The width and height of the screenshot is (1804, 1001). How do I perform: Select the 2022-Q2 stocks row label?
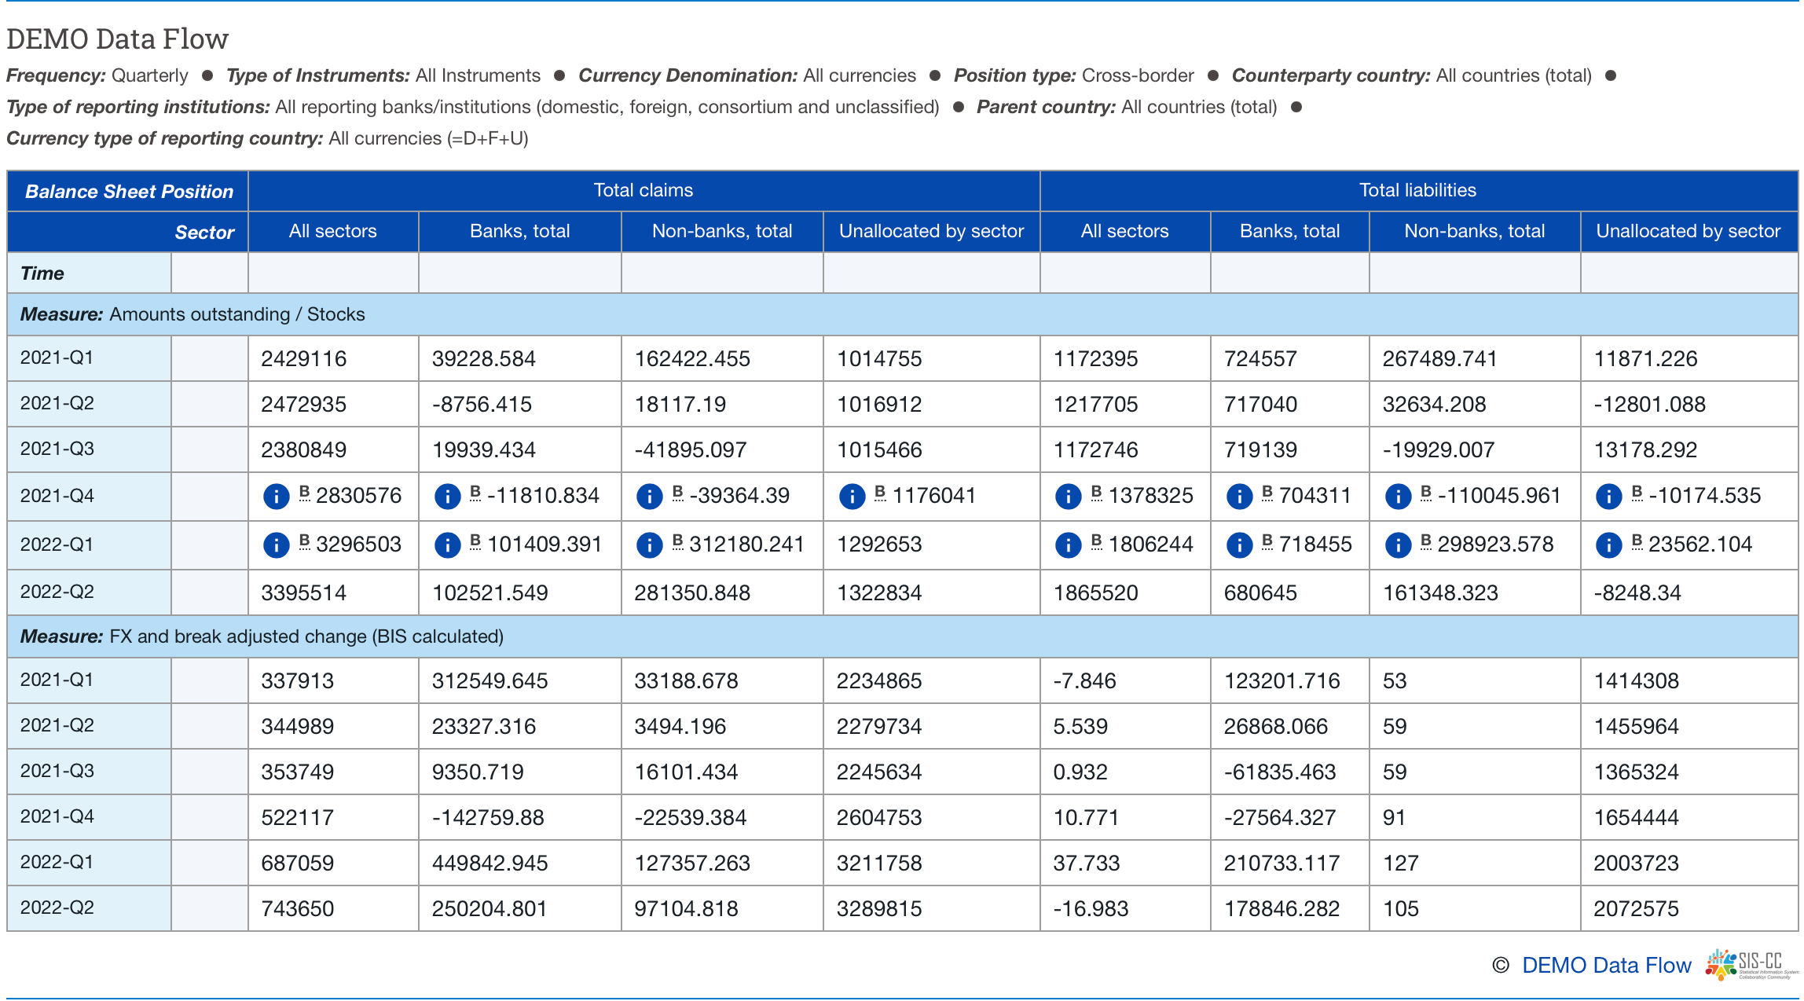57,592
